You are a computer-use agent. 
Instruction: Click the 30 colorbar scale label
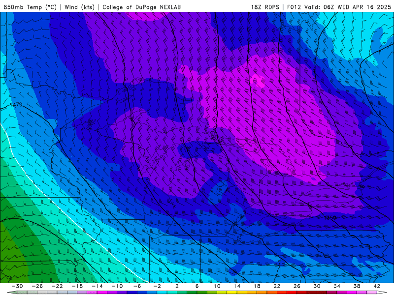317,286
